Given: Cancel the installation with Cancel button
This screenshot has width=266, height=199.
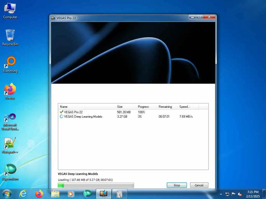Looking at the screenshot, I should 199,185.
